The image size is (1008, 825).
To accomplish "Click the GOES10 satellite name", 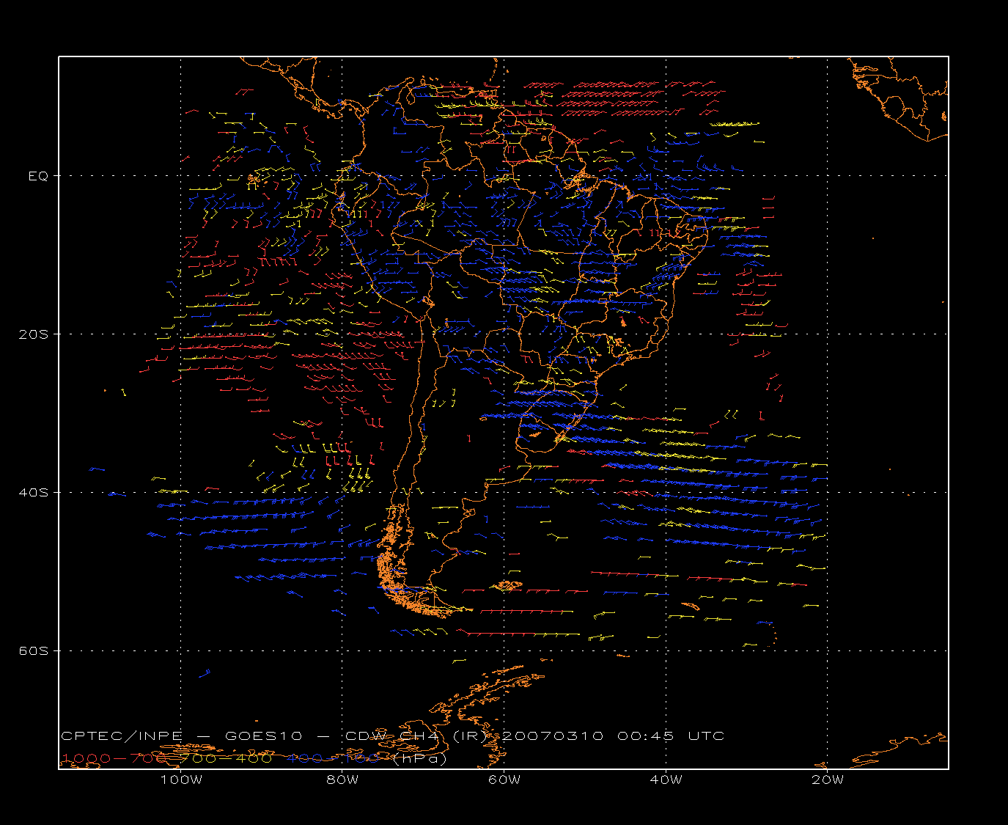I will (x=262, y=736).
